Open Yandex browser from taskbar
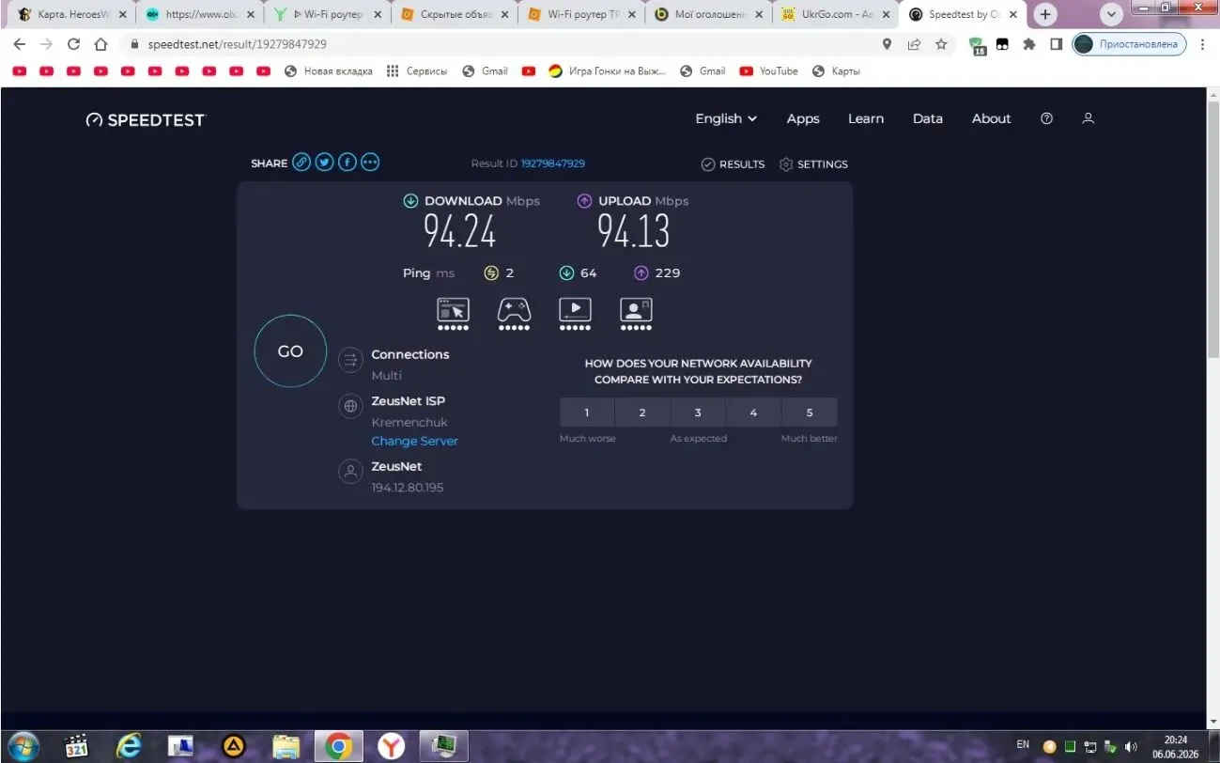Viewport: 1220px width, 763px height. tap(391, 746)
